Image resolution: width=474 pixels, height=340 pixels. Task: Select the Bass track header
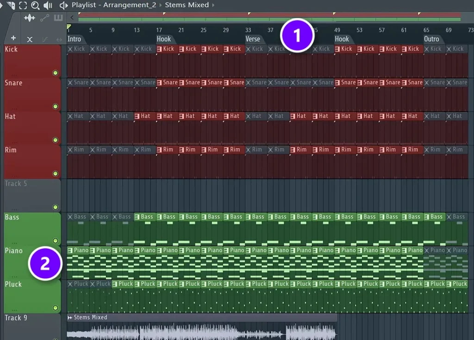tap(32, 229)
